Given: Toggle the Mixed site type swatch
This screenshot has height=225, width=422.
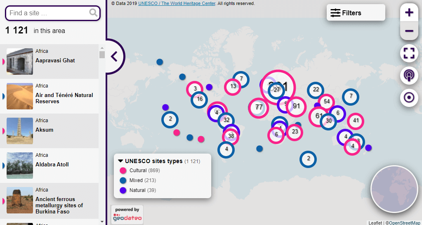Looking at the screenshot, I should 123,180.
